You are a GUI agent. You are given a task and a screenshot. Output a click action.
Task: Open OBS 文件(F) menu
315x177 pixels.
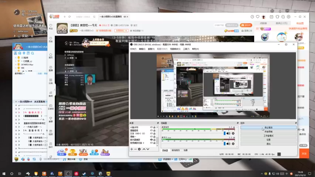(133, 49)
